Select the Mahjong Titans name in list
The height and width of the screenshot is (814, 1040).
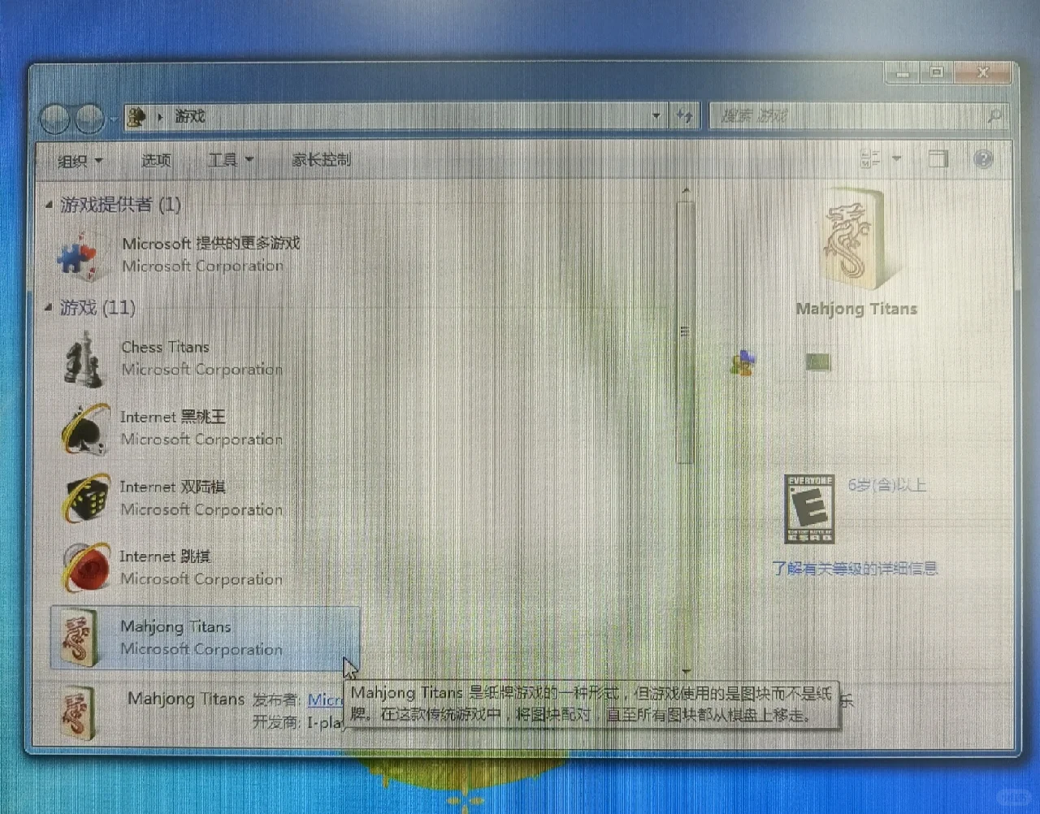coord(175,626)
